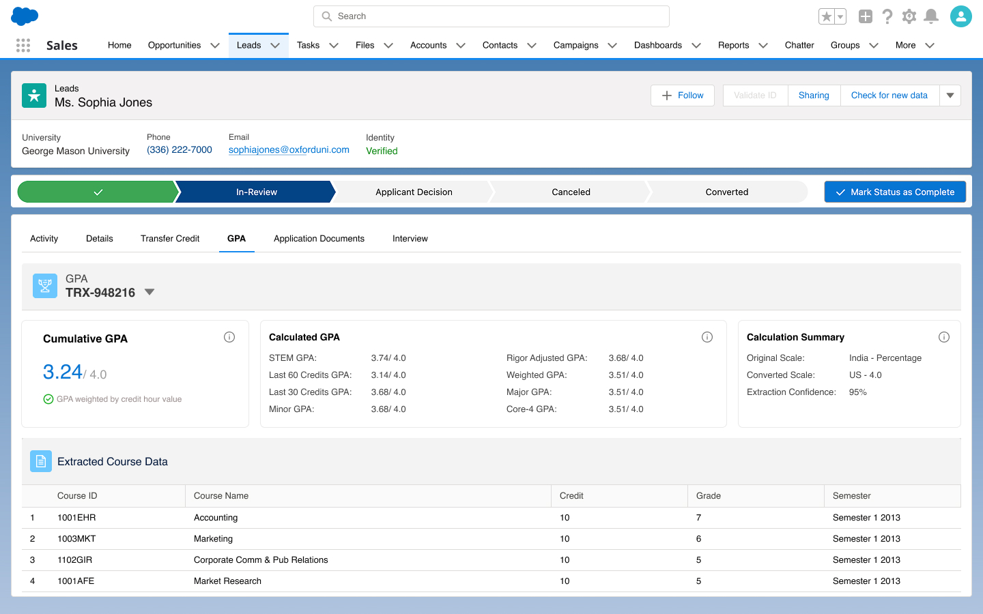The width and height of the screenshot is (983, 614).
Task: Click the Follow button
Action: tap(682, 95)
